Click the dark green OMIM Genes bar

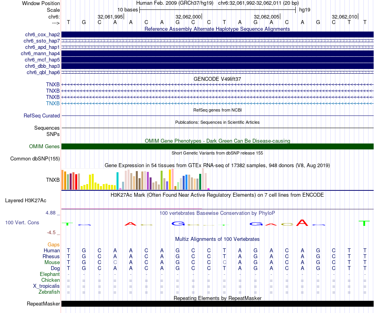[217, 146]
